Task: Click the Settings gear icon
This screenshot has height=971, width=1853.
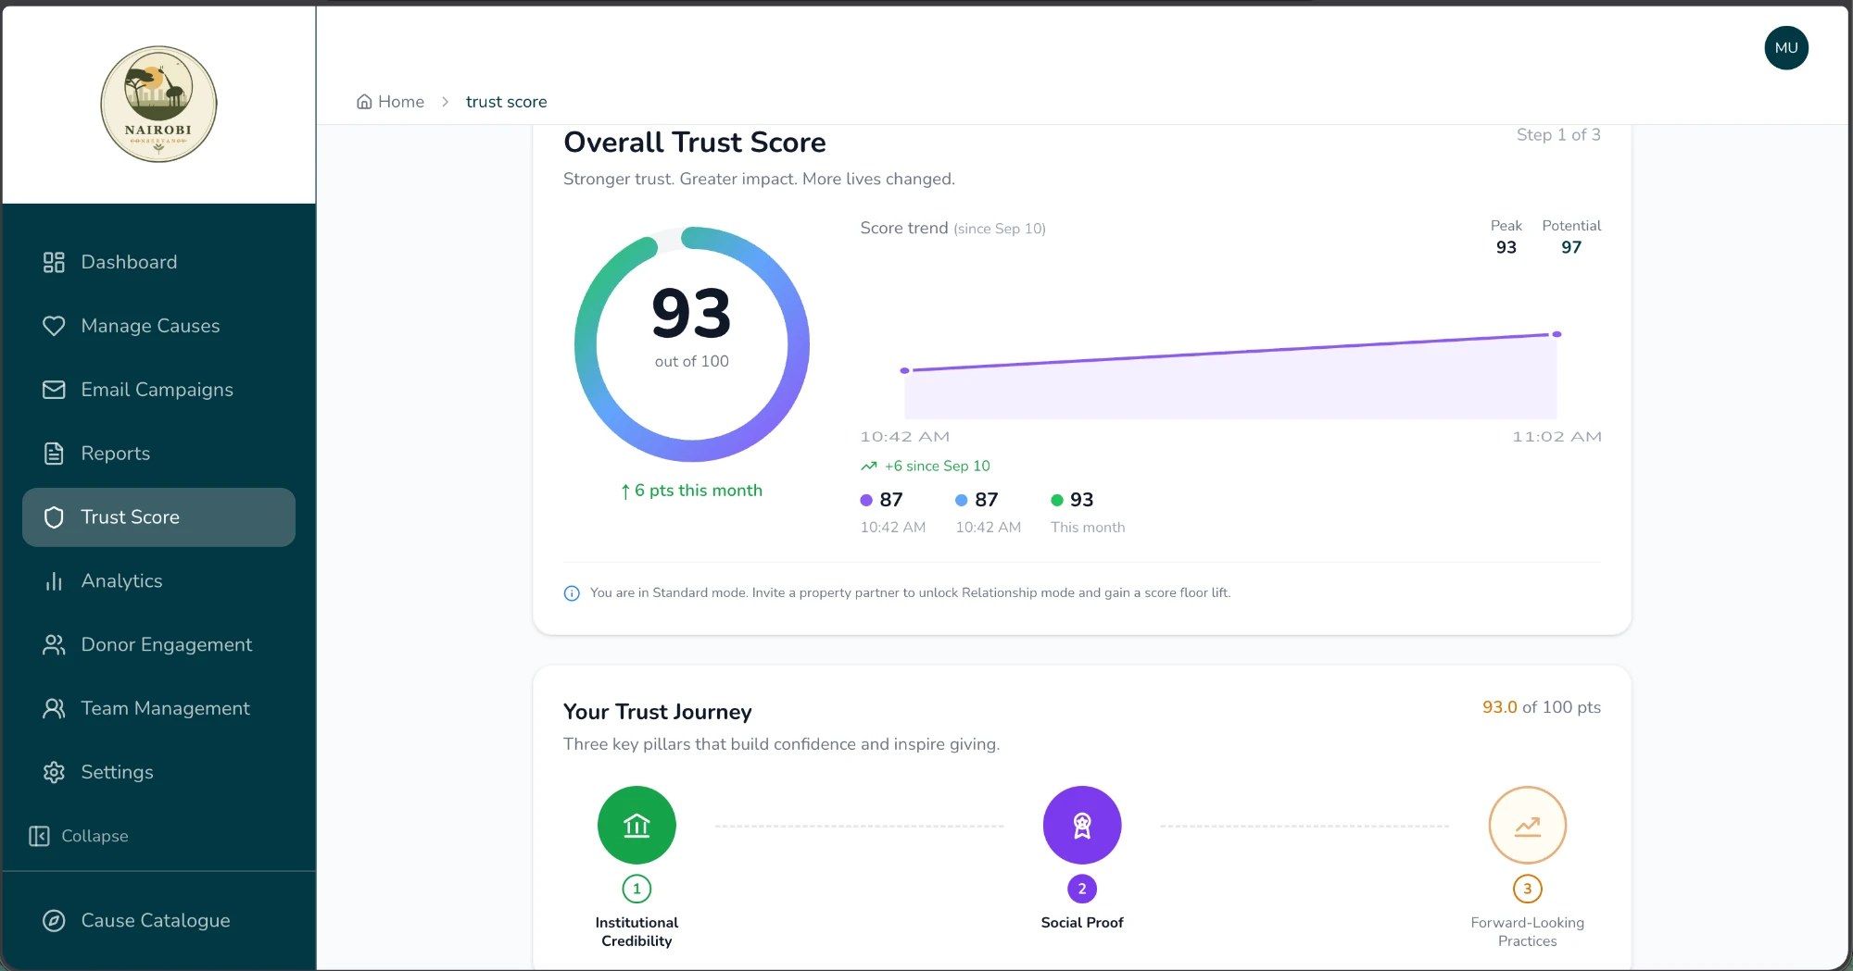Action: click(x=54, y=772)
